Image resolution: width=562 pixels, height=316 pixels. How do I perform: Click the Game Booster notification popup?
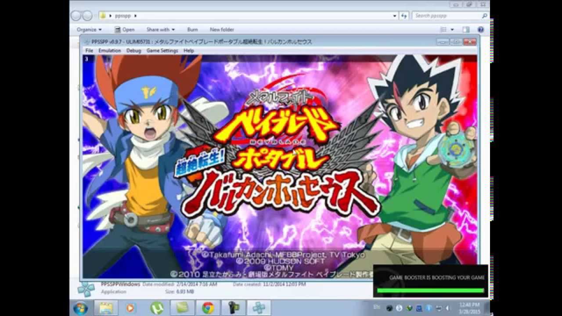click(430, 281)
